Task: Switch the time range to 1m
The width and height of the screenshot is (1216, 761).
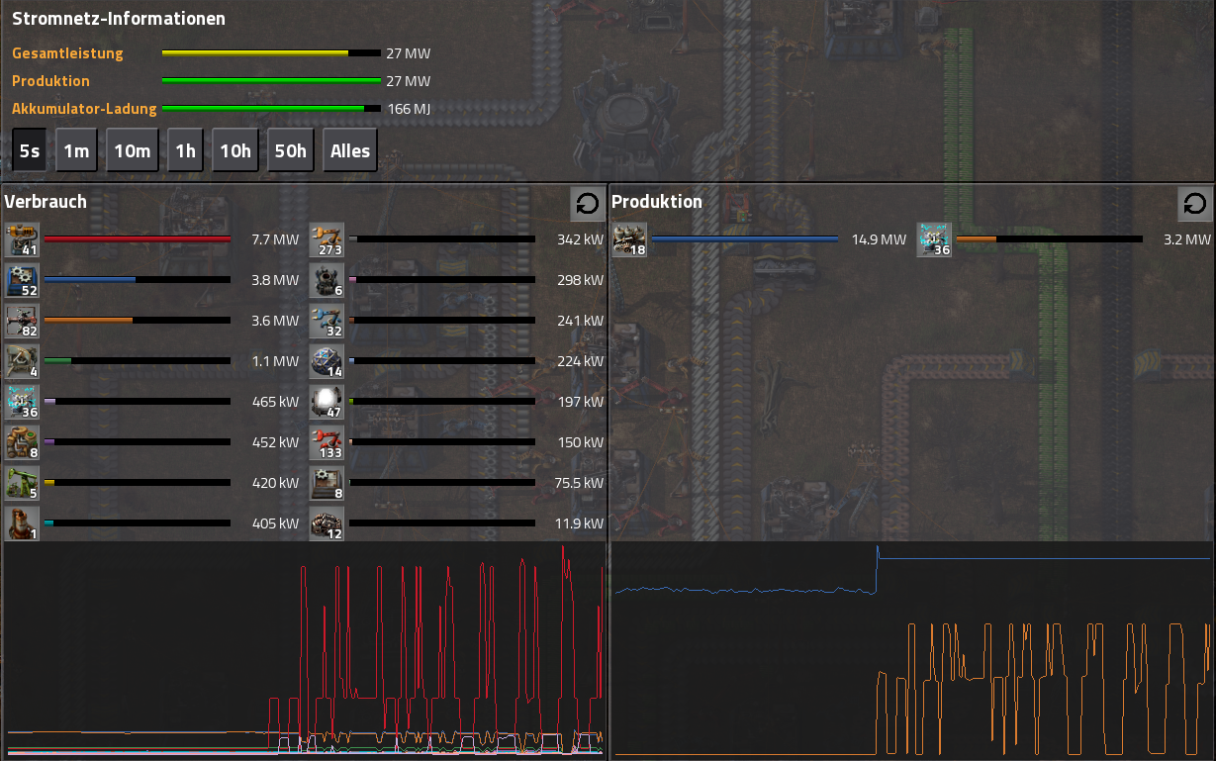Action: [x=76, y=150]
